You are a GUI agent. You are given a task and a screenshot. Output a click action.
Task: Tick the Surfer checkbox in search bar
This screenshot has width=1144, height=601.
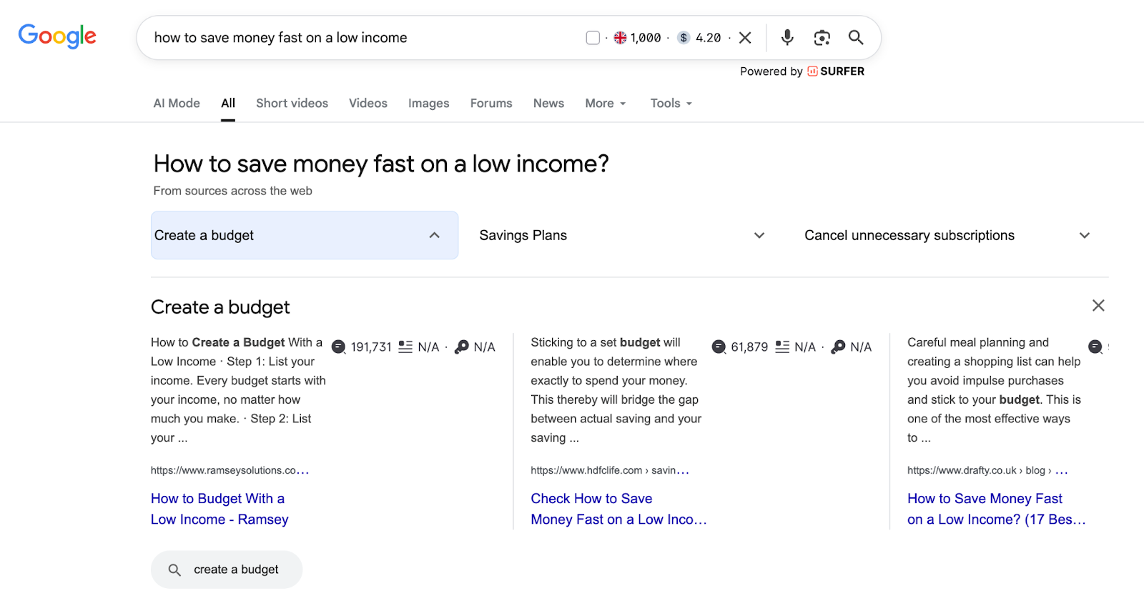pos(593,38)
